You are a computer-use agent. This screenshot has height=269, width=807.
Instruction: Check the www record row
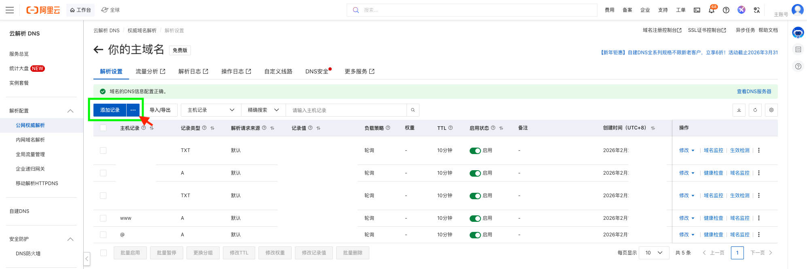[103, 218]
